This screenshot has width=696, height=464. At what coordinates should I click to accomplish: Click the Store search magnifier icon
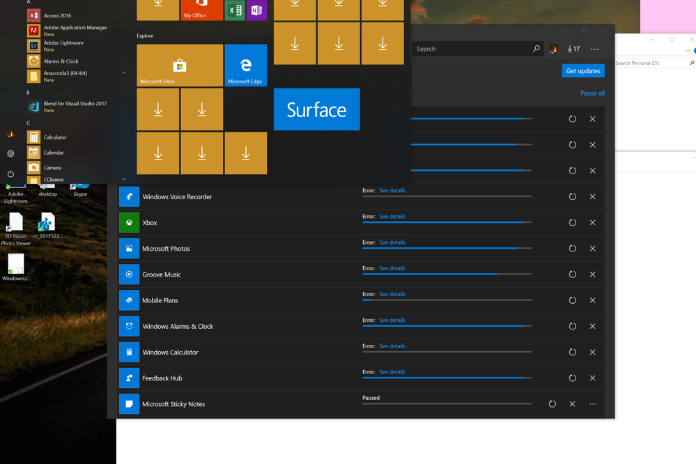(536, 49)
